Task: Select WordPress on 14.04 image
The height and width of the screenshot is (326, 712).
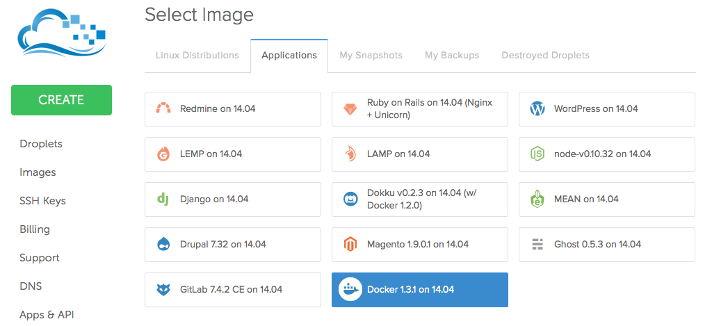Action: (607, 109)
